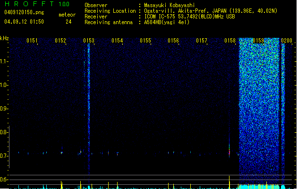Screen dimensions: 297x189
Task: Click the 0158 time marker
Action: [x=230, y=41]
